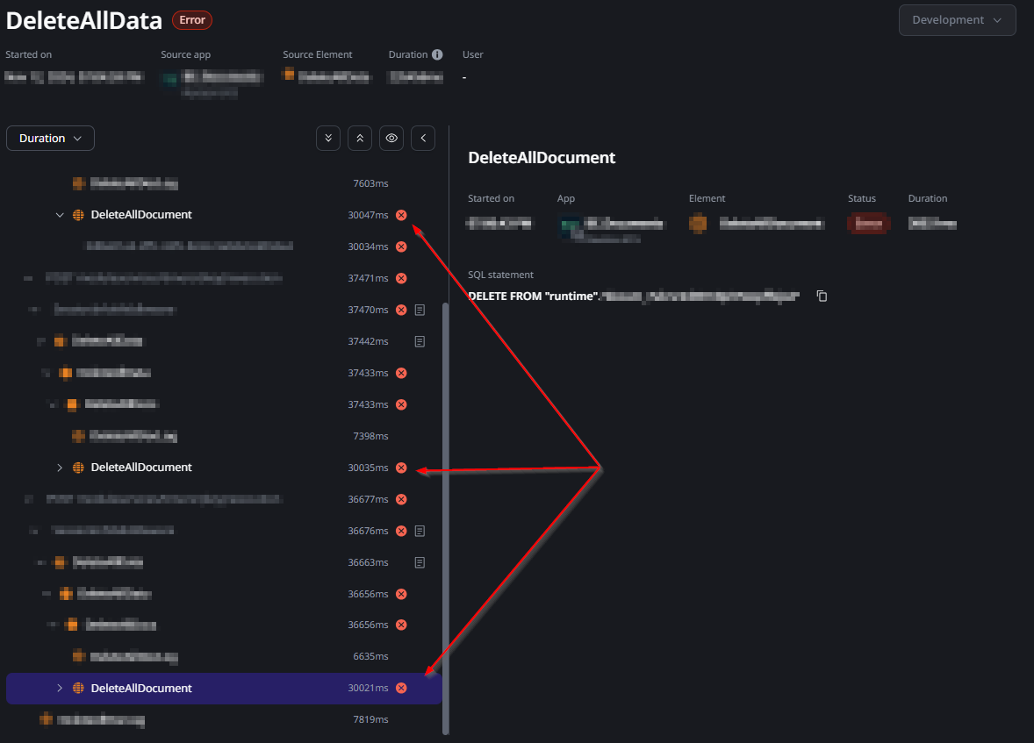Image resolution: width=1034 pixels, height=743 pixels.
Task: Expand the highlighted DeleteAllDocument 30021ms node
Action: coord(60,689)
